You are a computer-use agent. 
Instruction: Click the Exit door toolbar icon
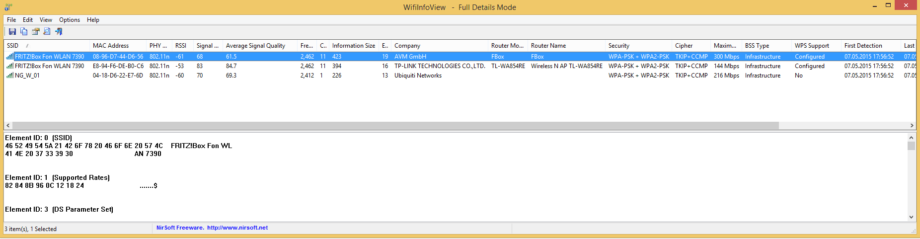pos(59,32)
